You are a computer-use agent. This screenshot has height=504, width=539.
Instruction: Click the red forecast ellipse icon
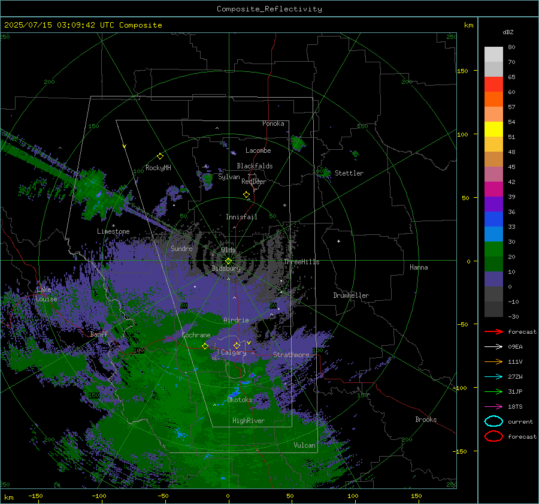(x=493, y=436)
